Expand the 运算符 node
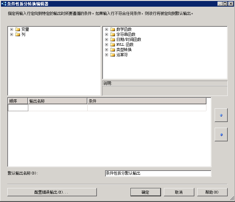Viewport: 235px width, 202px height. [x=106, y=55]
